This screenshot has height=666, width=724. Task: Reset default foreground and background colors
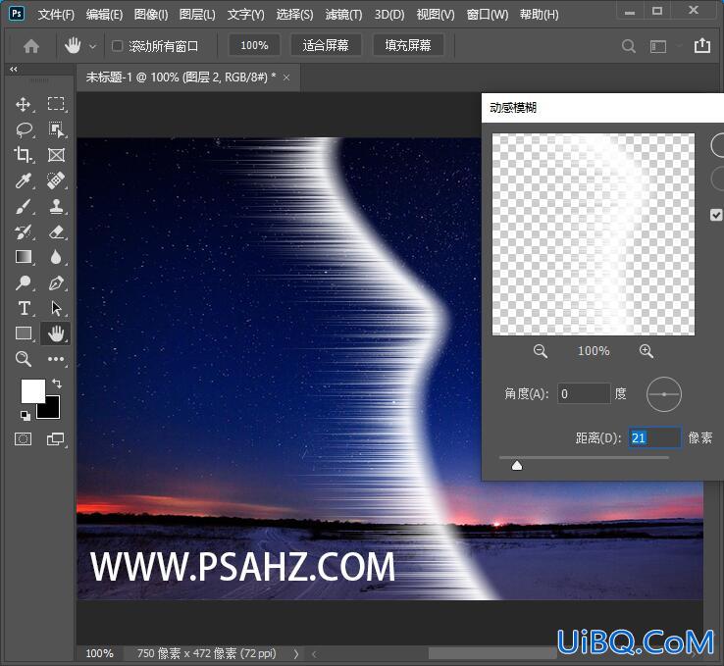26,416
